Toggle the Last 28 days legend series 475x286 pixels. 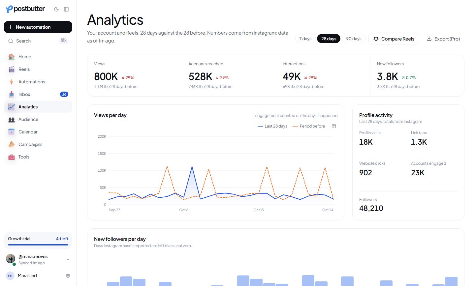(x=272, y=126)
